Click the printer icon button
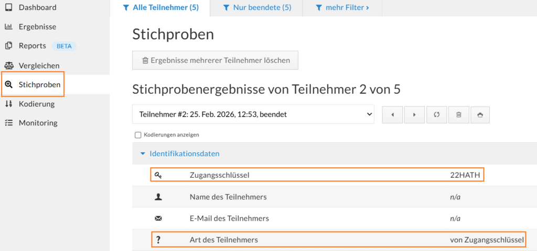This screenshot has height=251, width=537. tap(480, 115)
